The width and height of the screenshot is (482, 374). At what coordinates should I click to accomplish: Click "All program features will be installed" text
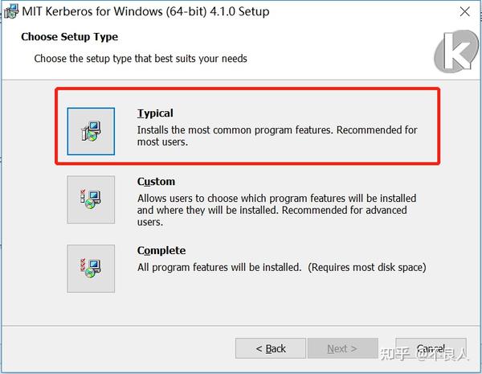pos(219,267)
